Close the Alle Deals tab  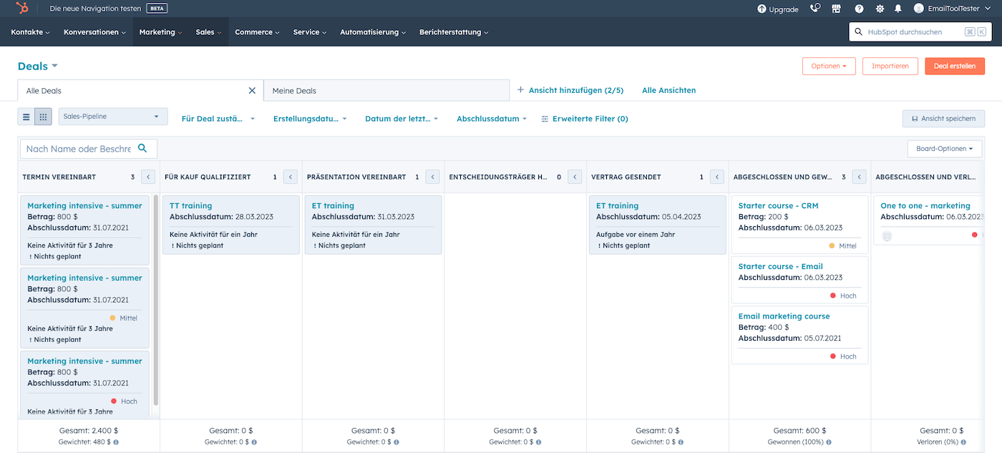(252, 91)
